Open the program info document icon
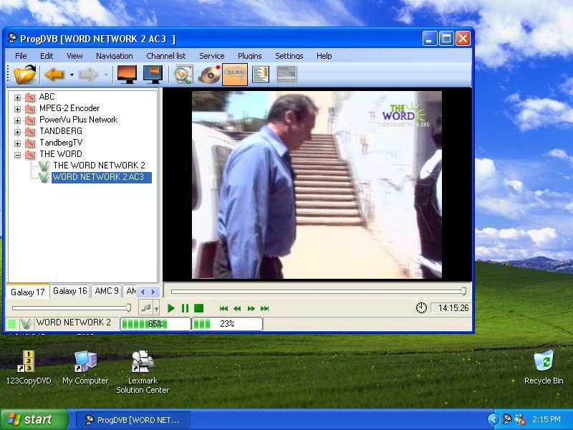 point(261,75)
